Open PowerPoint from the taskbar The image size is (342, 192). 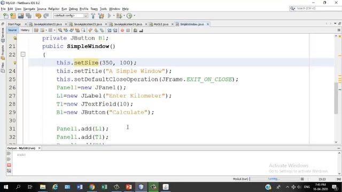(129, 187)
